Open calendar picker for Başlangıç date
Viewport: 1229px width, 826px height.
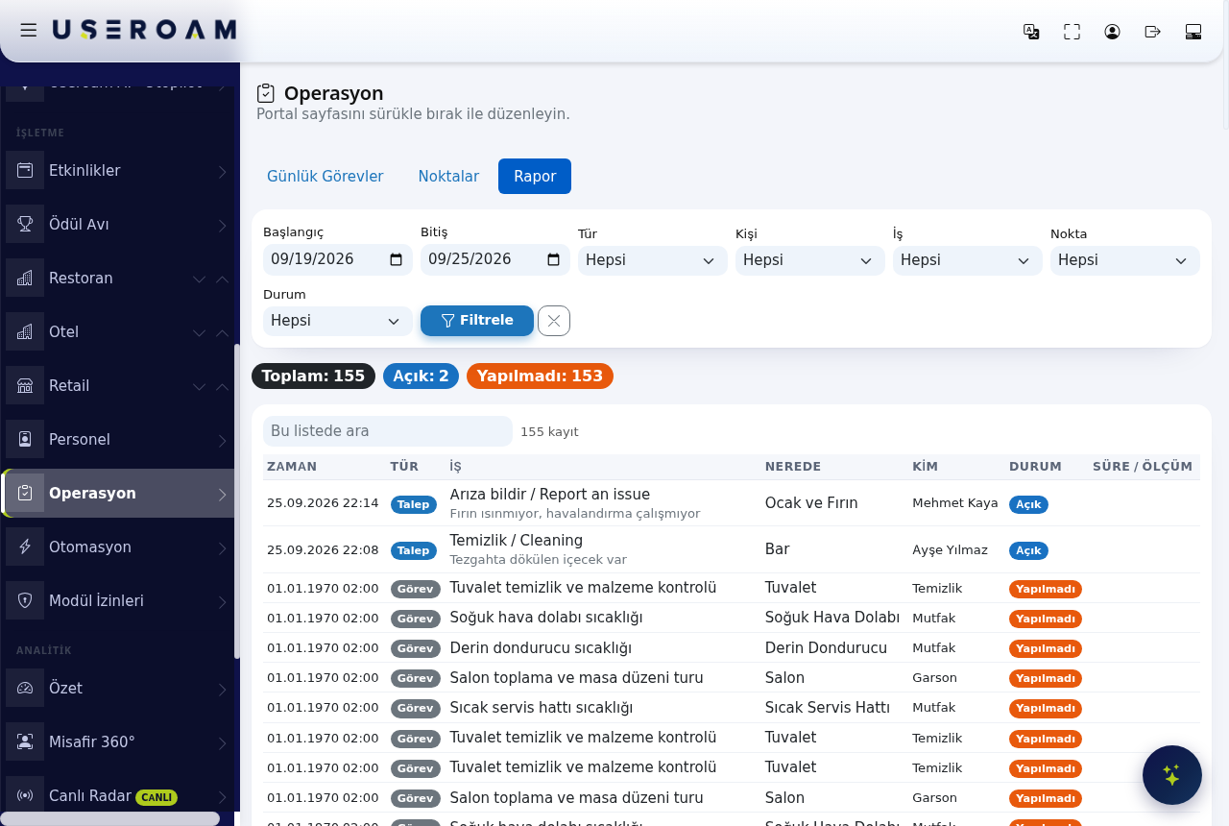click(397, 259)
